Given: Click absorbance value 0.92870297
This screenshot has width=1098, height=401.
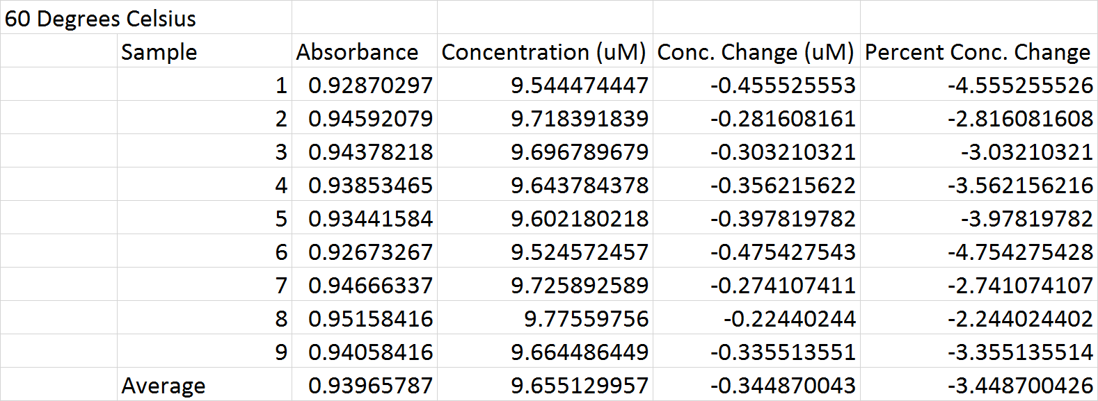Looking at the screenshot, I should pyautogui.click(x=370, y=85).
